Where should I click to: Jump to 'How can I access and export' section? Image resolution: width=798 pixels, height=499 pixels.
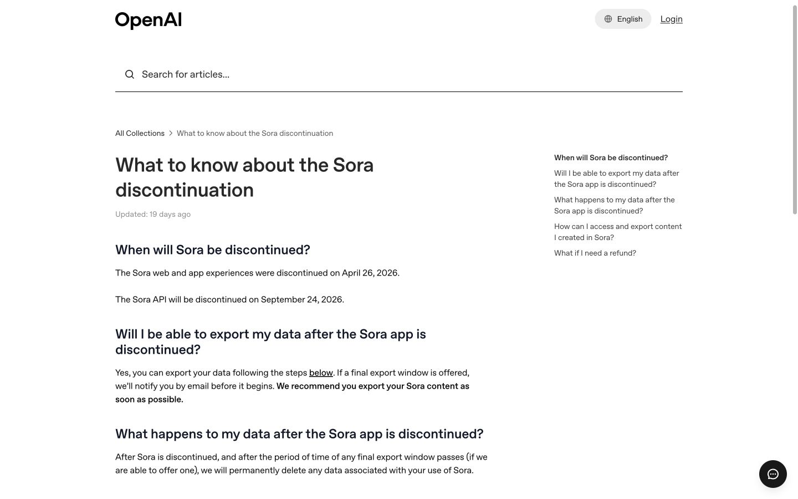coord(618,232)
